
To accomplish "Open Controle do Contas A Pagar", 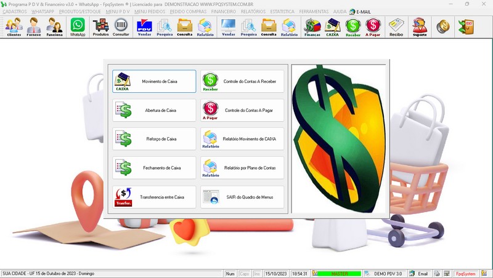I will pos(242,110).
